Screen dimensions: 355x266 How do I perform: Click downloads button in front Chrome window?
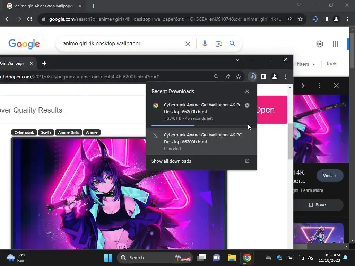click(x=253, y=77)
